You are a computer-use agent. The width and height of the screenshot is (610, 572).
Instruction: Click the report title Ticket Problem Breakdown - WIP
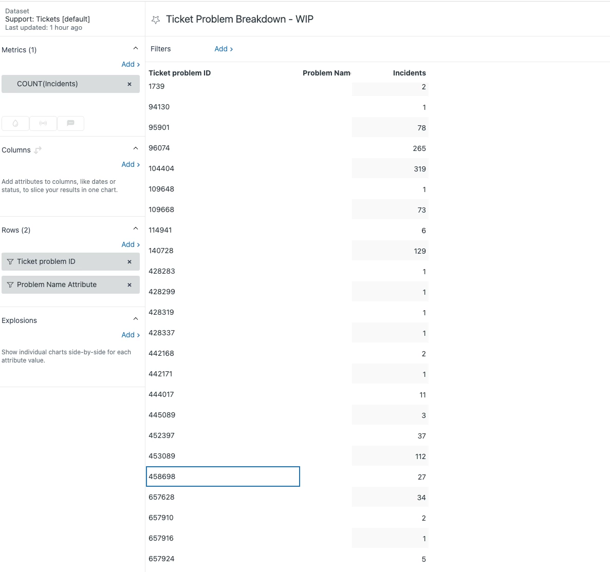(239, 20)
